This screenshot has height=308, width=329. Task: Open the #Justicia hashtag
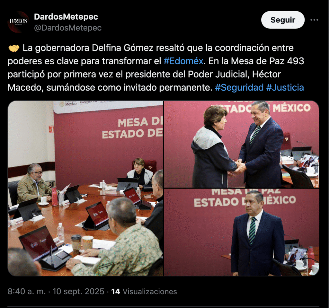pyautogui.click(x=285, y=87)
